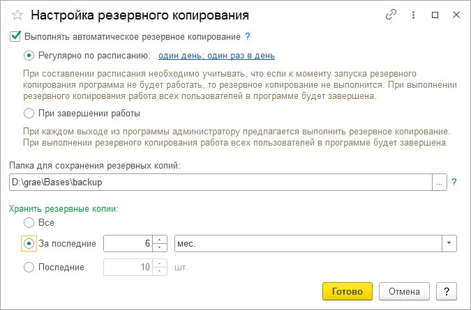Maximize the backup settings window
The height and width of the screenshot is (310, 471).
coord(435,15)
